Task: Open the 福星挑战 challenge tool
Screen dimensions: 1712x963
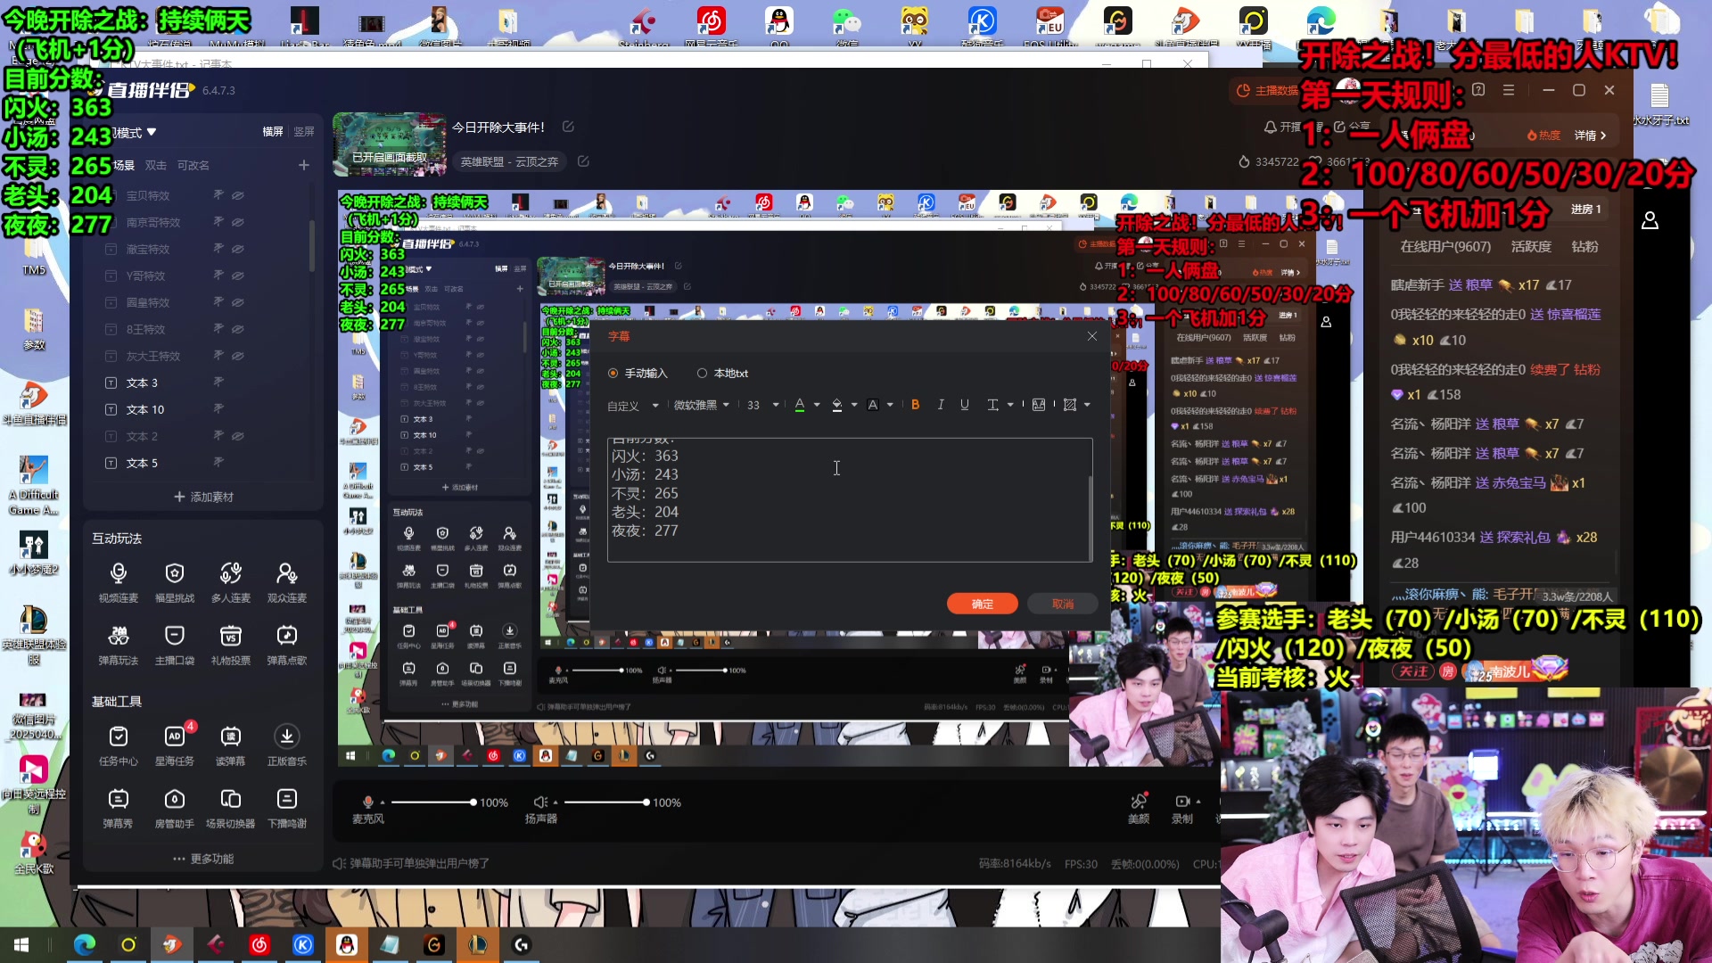Action: 174,582
